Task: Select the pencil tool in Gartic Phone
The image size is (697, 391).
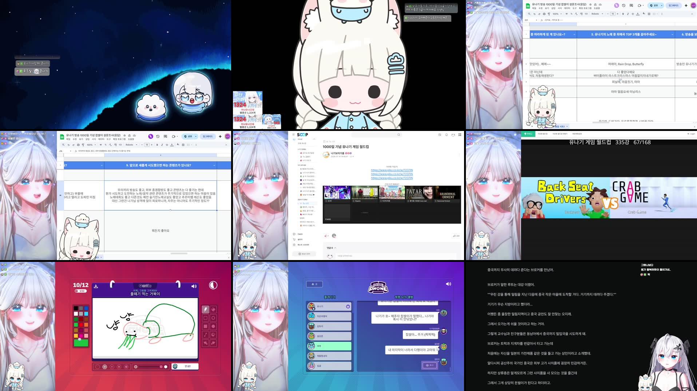Action: click(205, 309)
